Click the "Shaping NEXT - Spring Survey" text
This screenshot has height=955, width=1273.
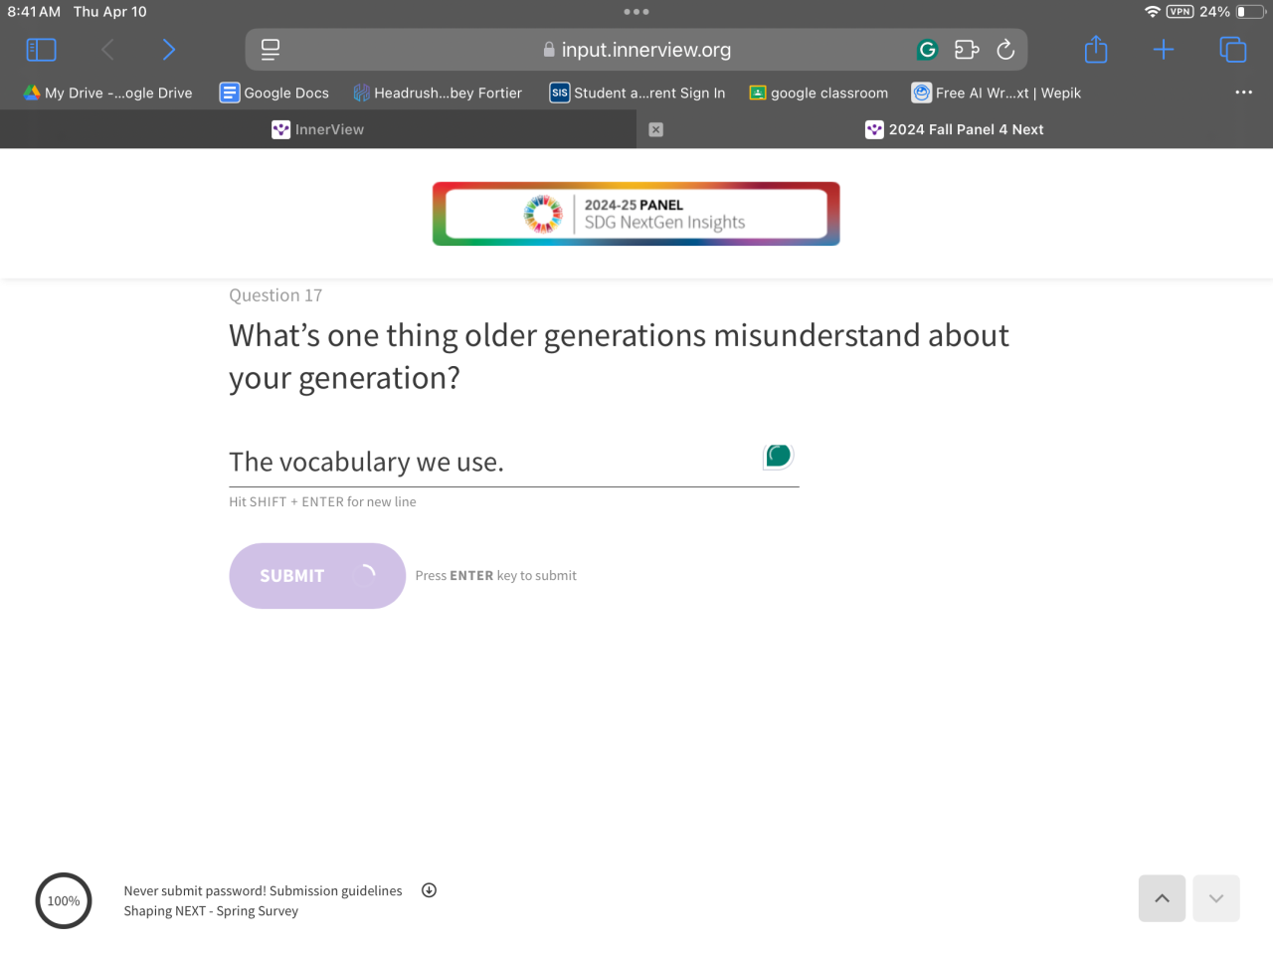click(x=211, y=911)
